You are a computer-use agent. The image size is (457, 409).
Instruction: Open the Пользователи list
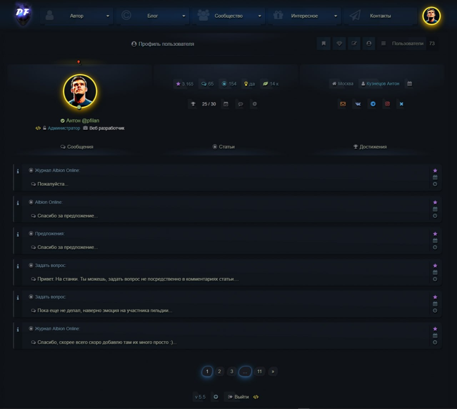[x=408, y=43]
